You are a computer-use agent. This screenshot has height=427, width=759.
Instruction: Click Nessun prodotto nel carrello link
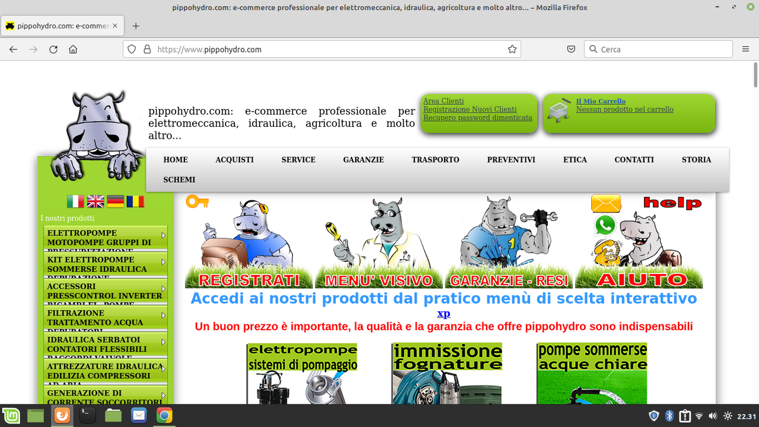tap(625, 109)
